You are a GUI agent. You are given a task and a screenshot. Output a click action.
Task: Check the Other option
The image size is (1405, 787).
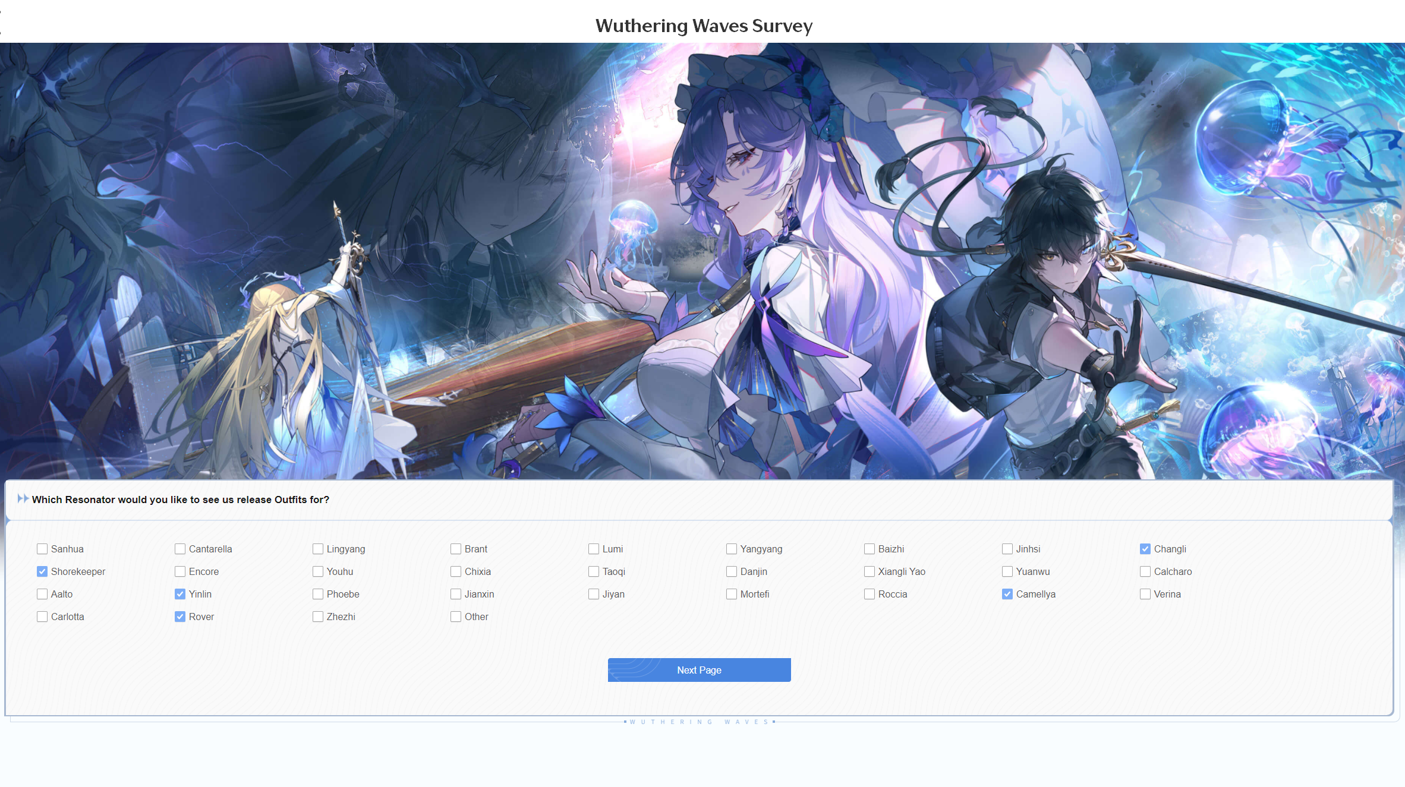(456, 617)
